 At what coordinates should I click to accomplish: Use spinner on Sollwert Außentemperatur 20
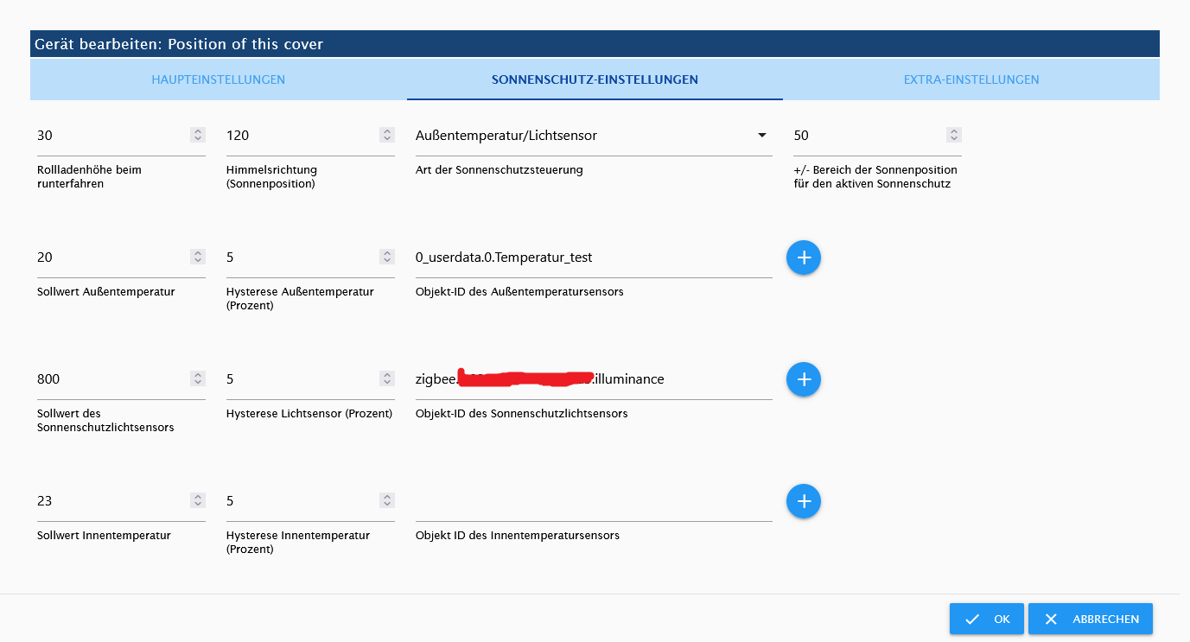[x=198, y=257]
